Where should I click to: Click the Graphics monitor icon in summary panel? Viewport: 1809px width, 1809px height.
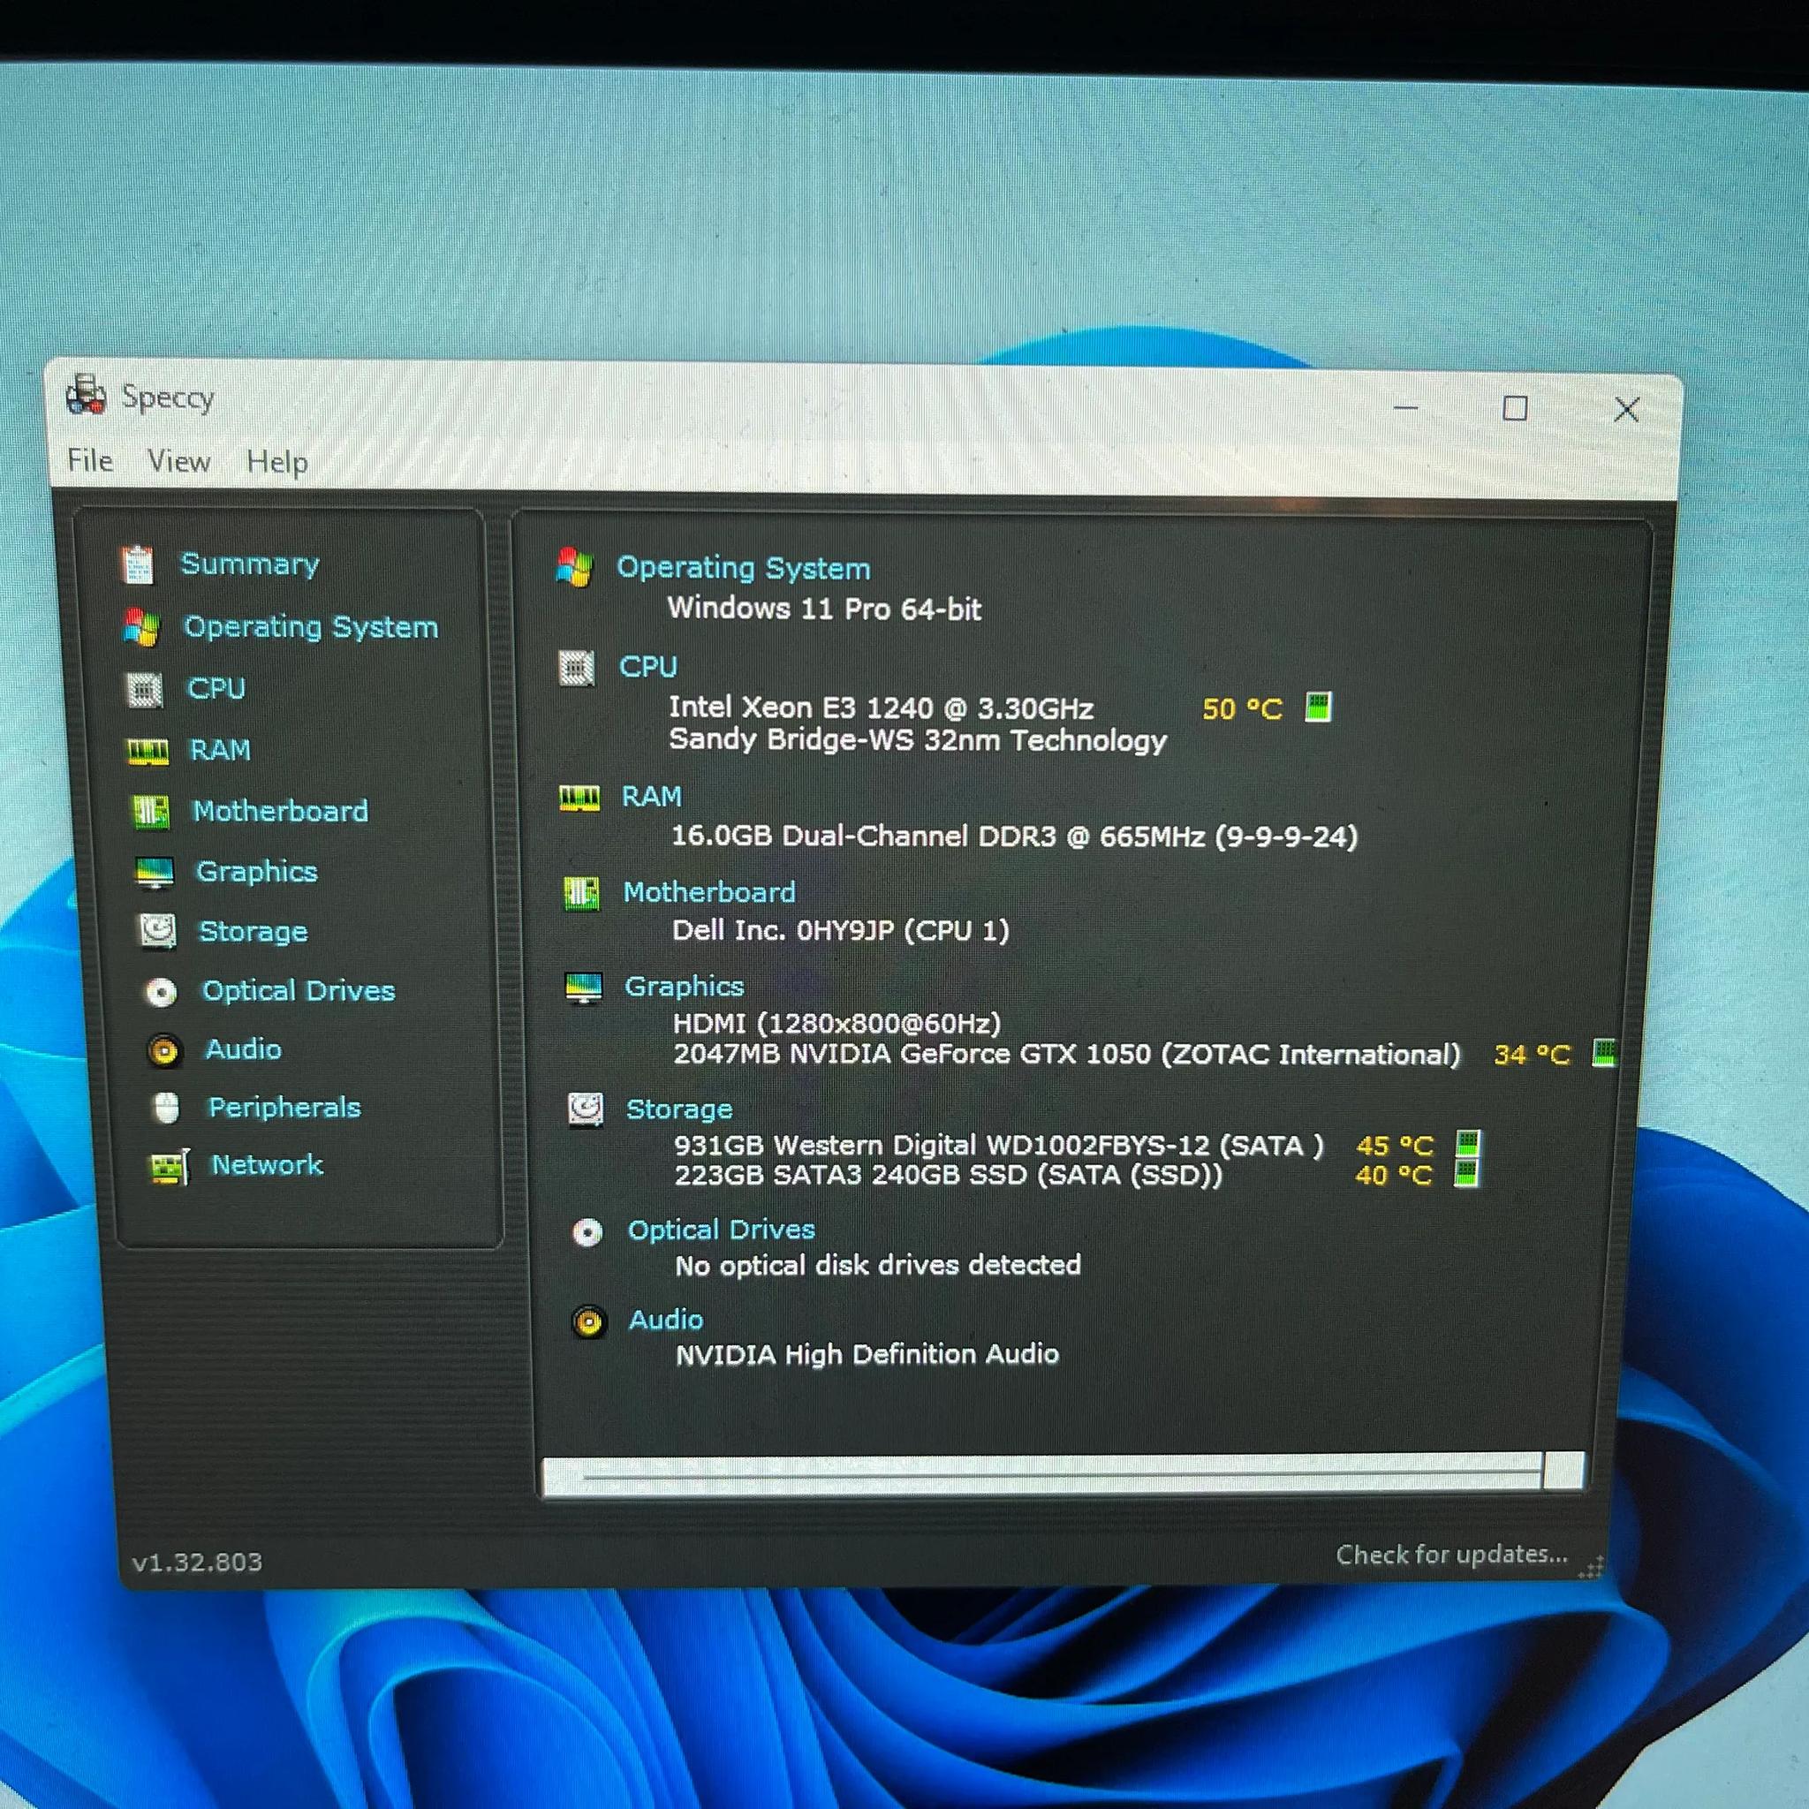pos(584,988)
